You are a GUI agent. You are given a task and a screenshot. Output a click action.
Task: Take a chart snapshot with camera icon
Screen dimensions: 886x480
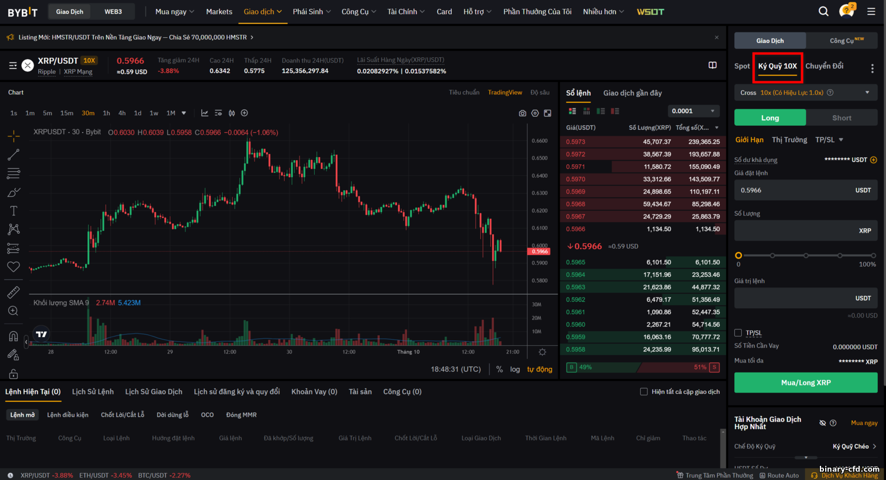(522, 113)
